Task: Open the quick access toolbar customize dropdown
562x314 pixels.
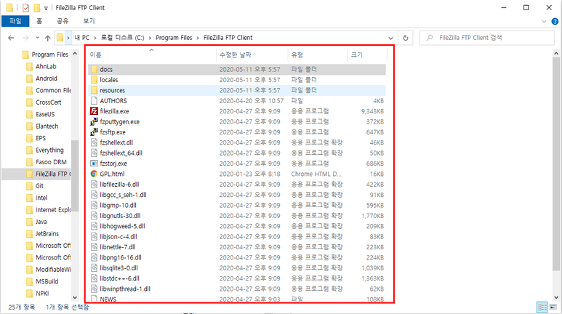Action: point(46,8)
